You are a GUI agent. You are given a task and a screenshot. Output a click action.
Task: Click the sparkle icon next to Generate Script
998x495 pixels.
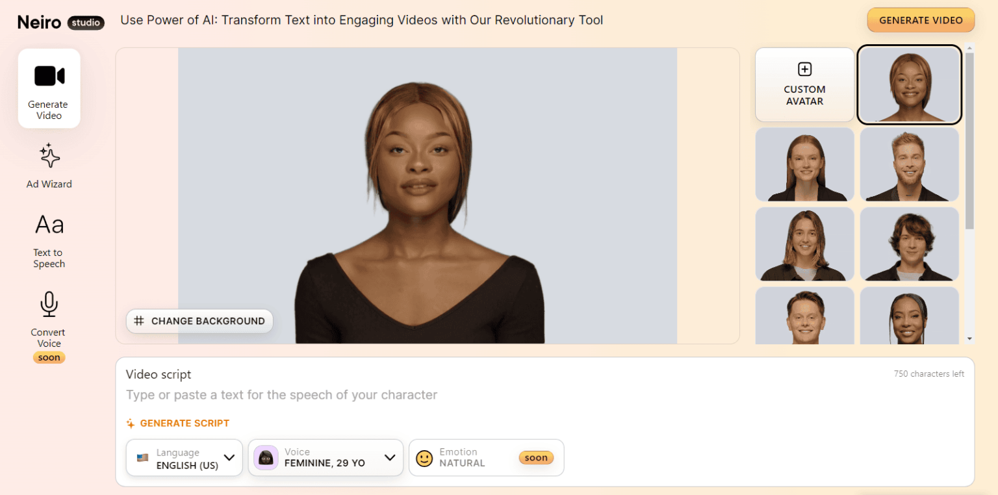click(129, 423)
